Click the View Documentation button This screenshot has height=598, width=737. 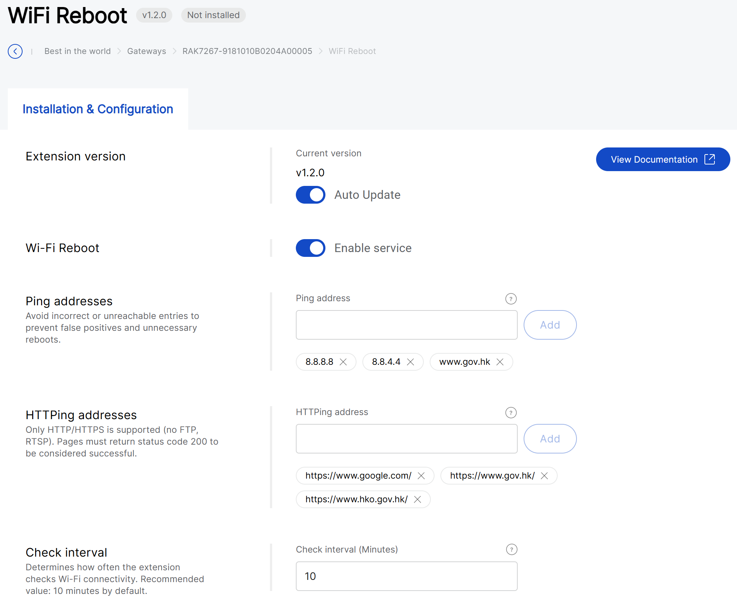click(663, 159)
